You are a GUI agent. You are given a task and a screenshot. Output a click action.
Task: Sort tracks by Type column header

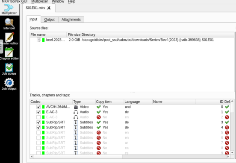[x=84, y=102]
